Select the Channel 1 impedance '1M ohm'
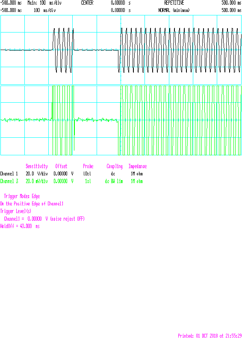The width and height of the screenshot is (242, 338). [x=137, y=174]
